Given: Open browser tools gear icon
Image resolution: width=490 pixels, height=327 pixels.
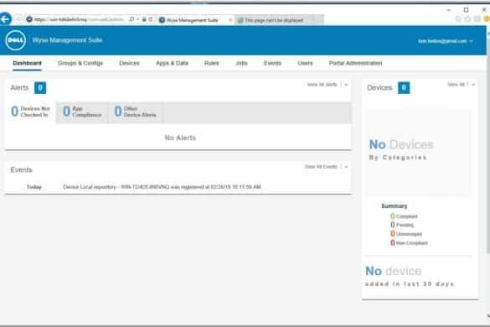Looking at the screenshot, I should pos(477,19).
